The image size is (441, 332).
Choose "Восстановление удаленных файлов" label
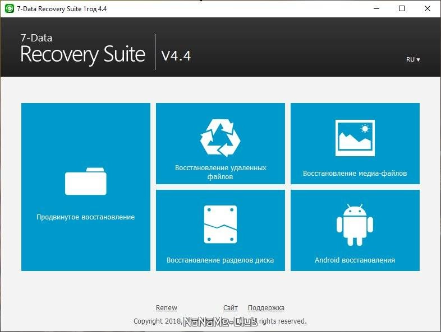(220, 172)
